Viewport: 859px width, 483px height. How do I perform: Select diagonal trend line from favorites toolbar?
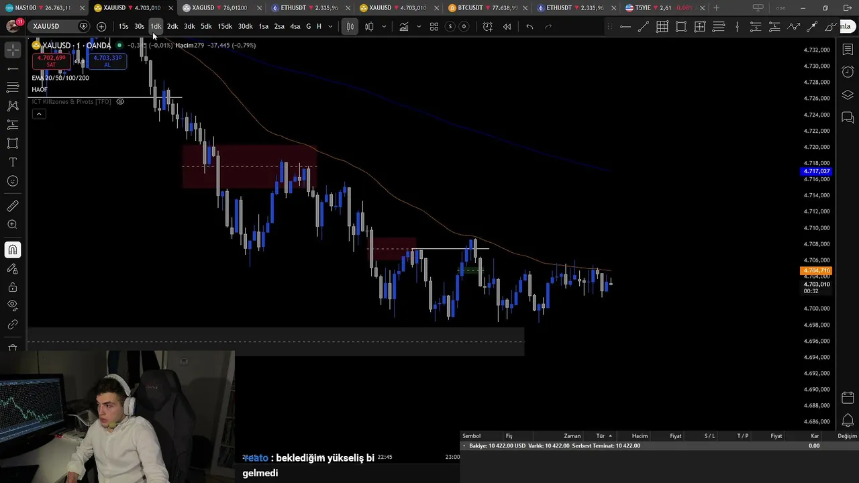[x=643, y=26]
